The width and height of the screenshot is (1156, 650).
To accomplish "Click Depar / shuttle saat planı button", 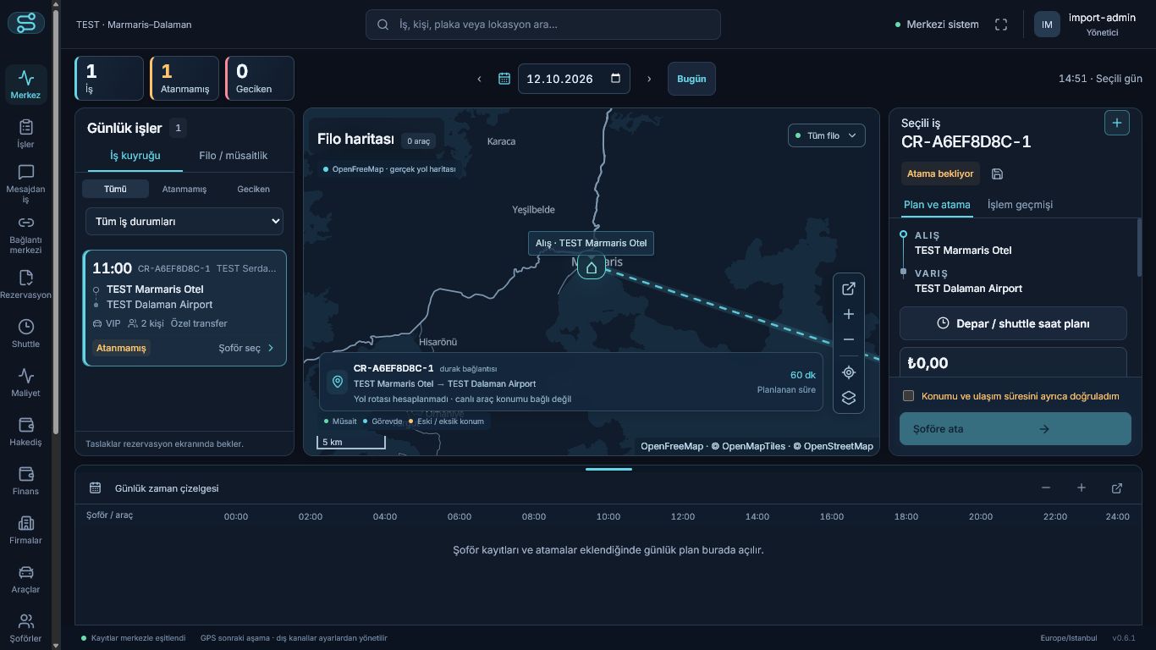I will coord(1013,323).
